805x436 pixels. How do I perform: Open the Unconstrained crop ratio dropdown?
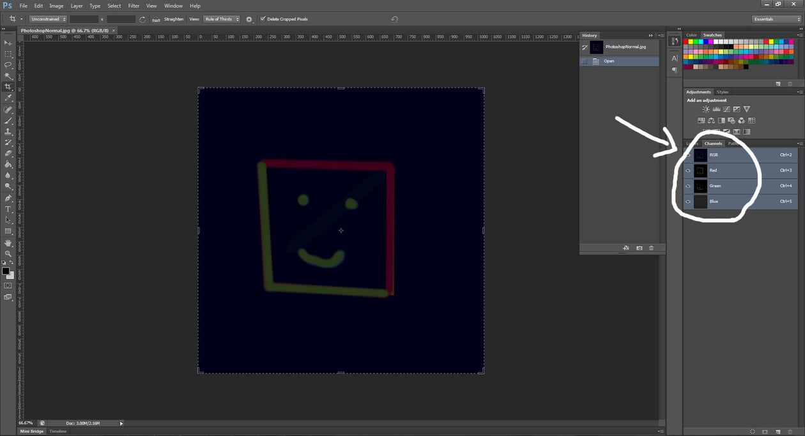(48, 19)
